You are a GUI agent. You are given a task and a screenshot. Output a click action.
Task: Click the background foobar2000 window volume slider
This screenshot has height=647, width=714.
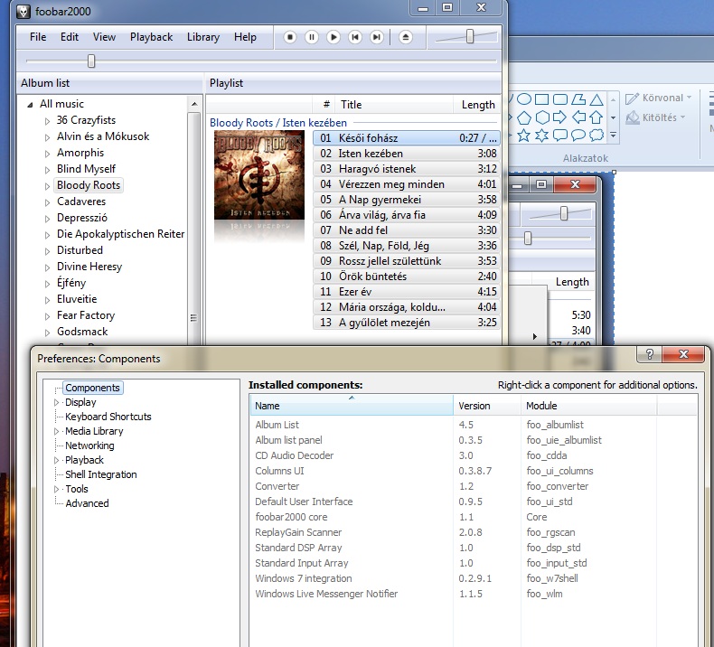564,213
